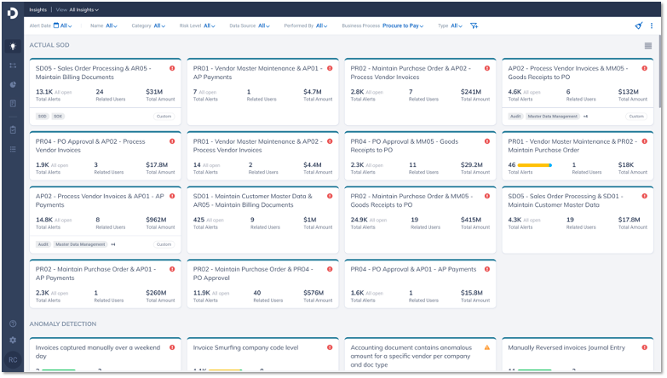Click $241M total amount on PR02 & AP02 card

(471, 92)
